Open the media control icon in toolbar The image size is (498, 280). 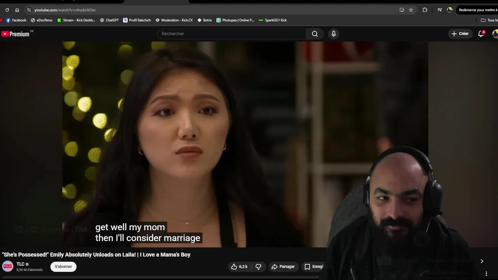coord(440,10)
